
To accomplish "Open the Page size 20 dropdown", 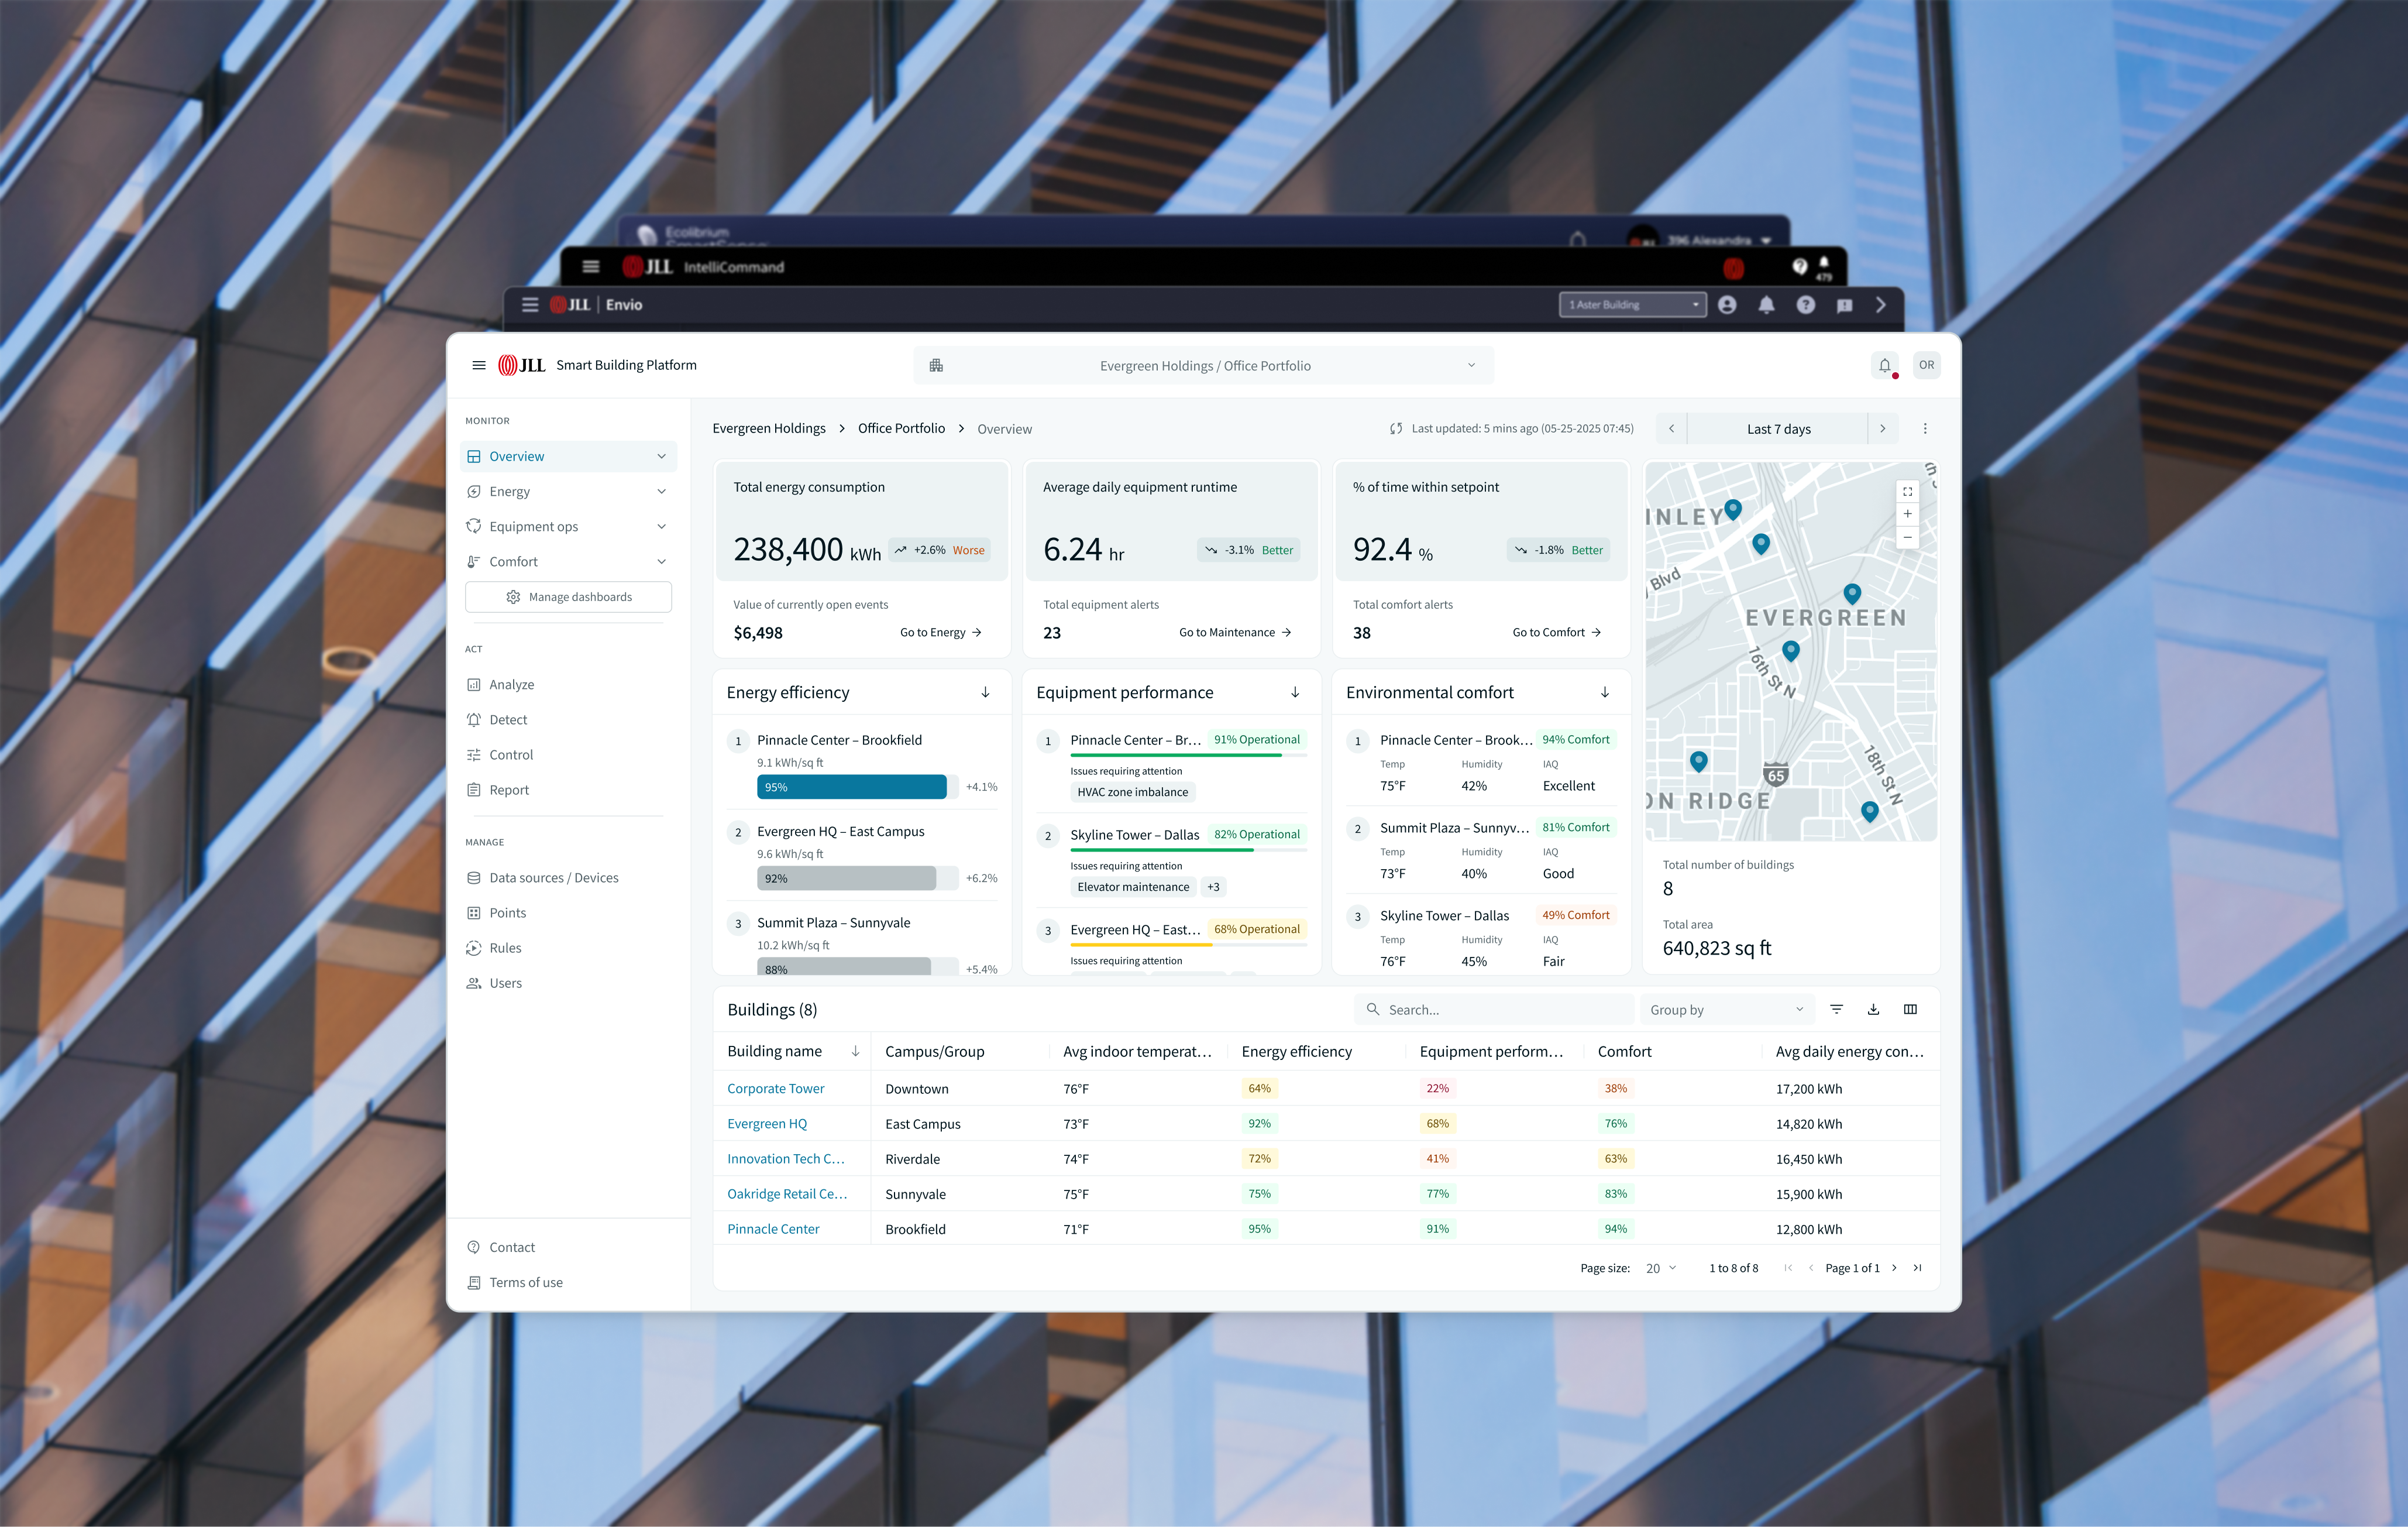I will pos(1661,1268).
